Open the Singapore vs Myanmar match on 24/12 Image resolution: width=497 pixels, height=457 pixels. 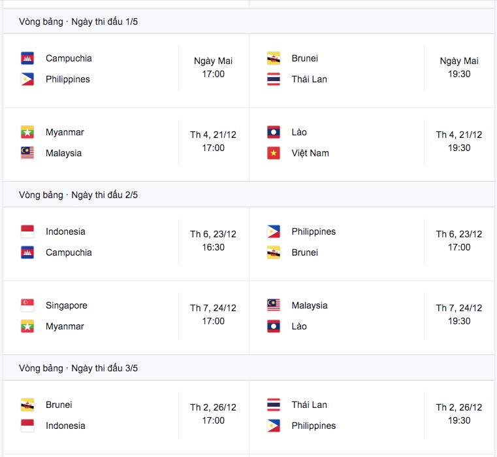126,317
